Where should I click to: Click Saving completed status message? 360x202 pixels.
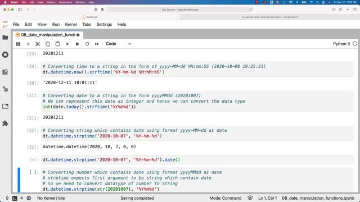tap(137, 198)
